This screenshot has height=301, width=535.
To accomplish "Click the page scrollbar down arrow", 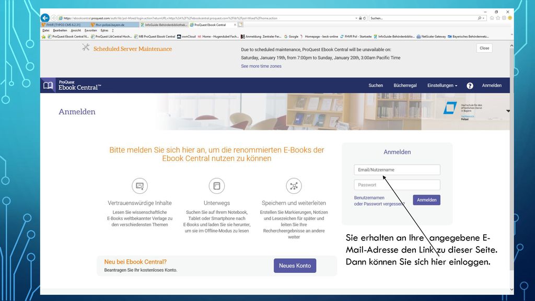I will click(511, 290).
